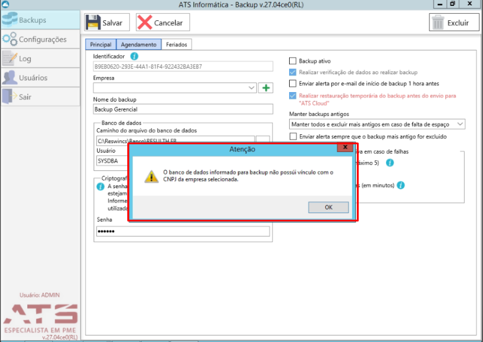Click the Excluir trash button
Image resolution: width=483 pixels, height=342 pixels.
[x=454, y=23]
